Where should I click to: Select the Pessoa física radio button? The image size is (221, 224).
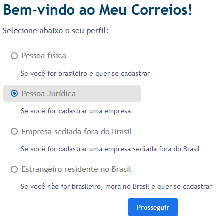click(14, 56)
